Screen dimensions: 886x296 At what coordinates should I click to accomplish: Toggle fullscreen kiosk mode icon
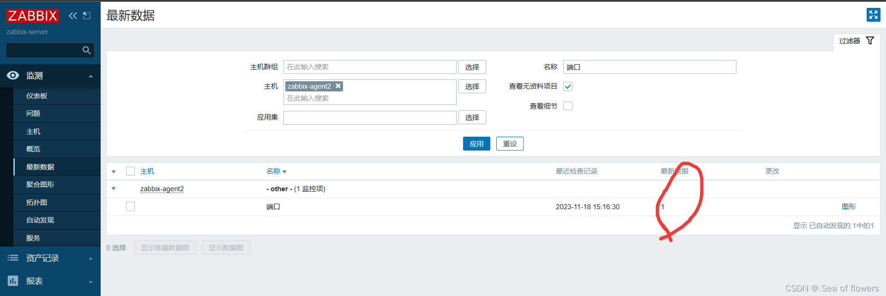click(x=873, y=15)
